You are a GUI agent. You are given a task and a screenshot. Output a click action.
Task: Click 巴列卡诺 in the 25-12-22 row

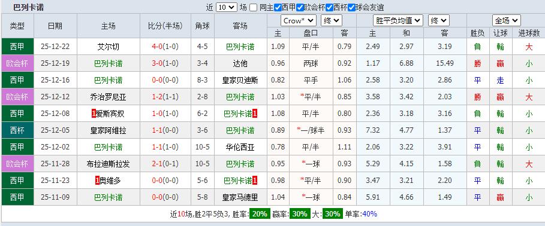(240, 47)
